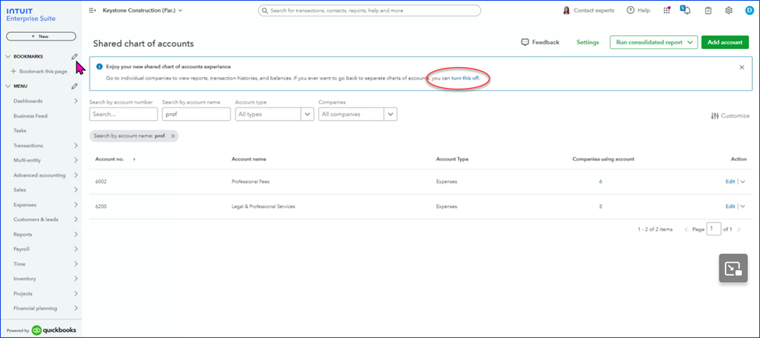760x338 pixels.
Task: Click the search magnifier icon
Action: click(265, 10)
